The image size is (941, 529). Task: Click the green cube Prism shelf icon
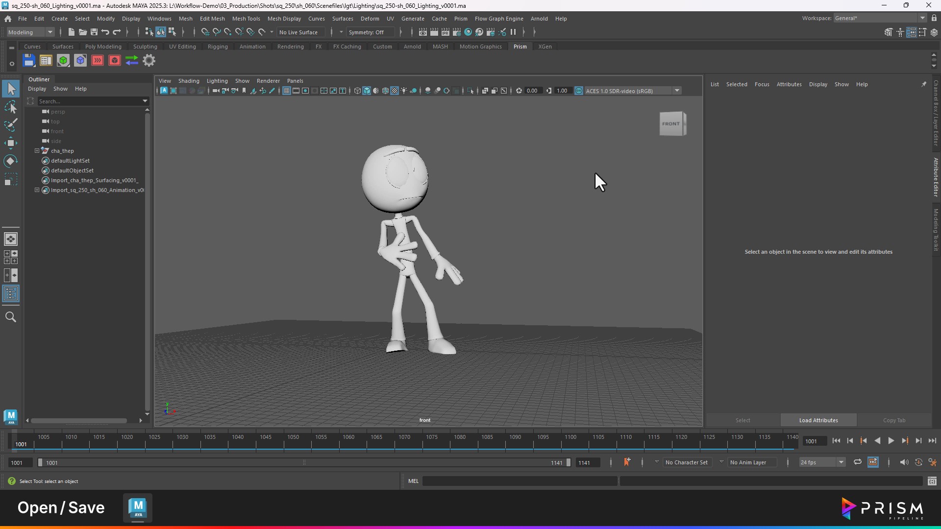[x=63, y=60]
